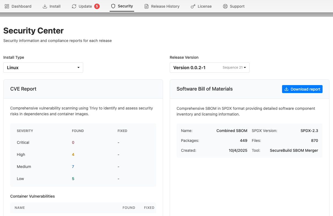
Task: Click the Update refresh icon
Action: tap(74, 6)
